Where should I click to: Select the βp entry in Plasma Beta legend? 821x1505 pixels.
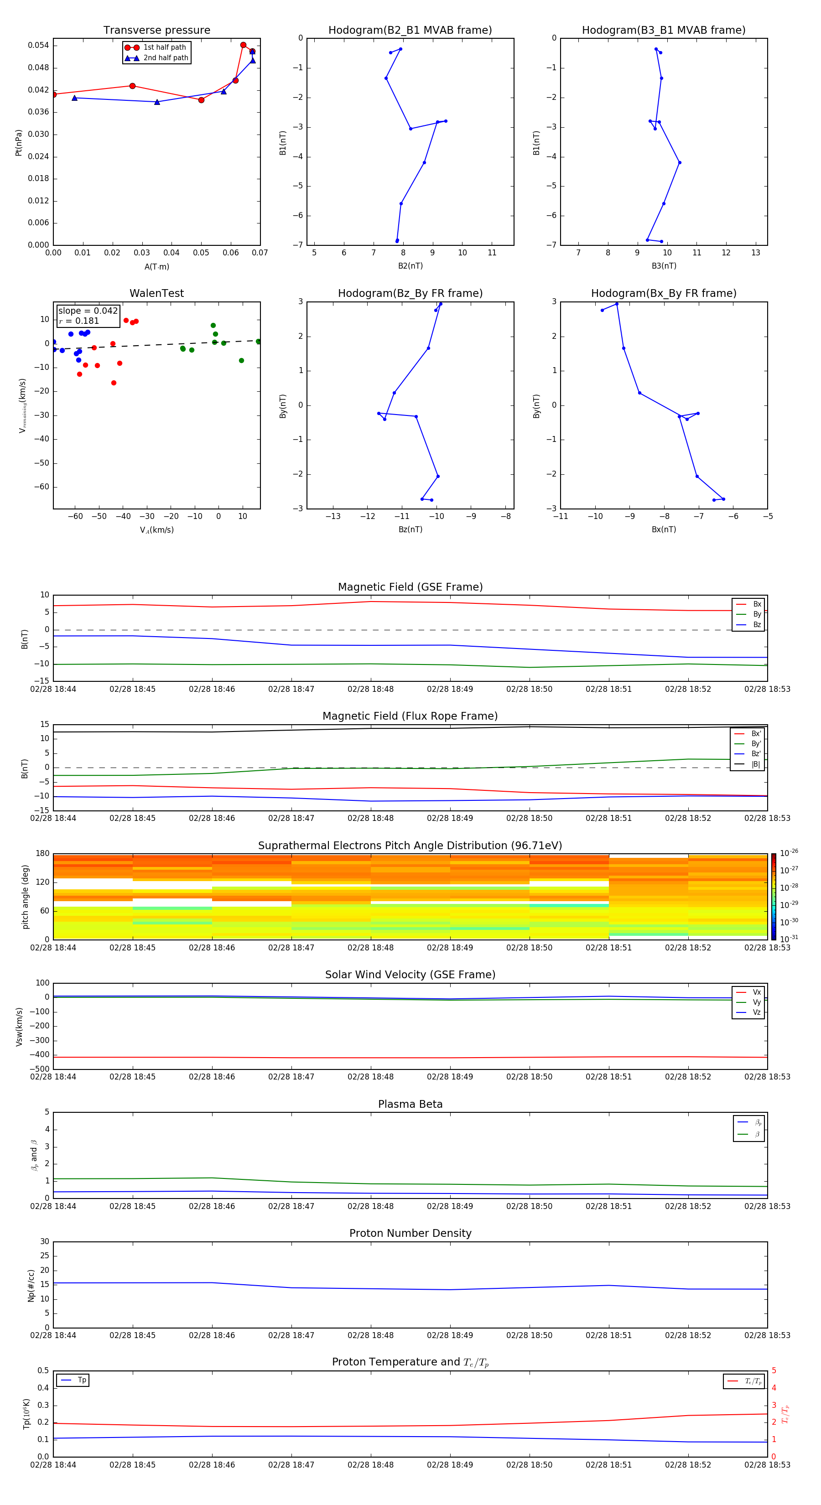749,1122
